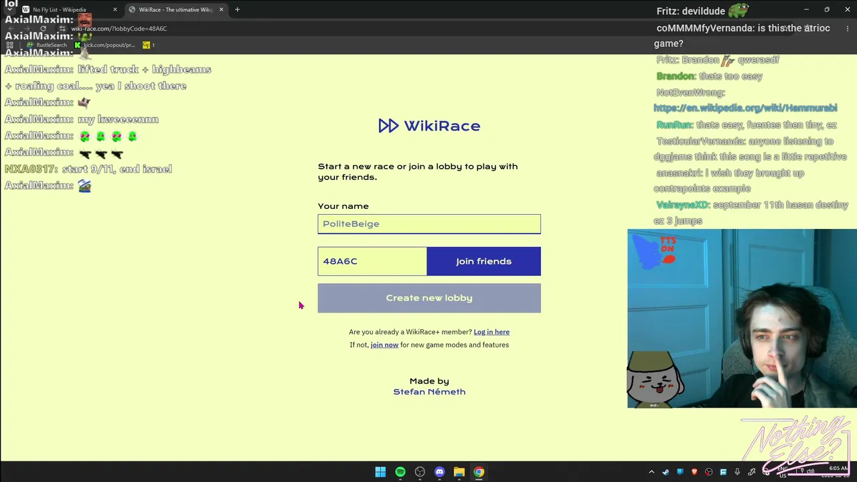Follow the Log in here link
Image resolution: width=857 pixels, height=482 pixels.
click(491, 332)
